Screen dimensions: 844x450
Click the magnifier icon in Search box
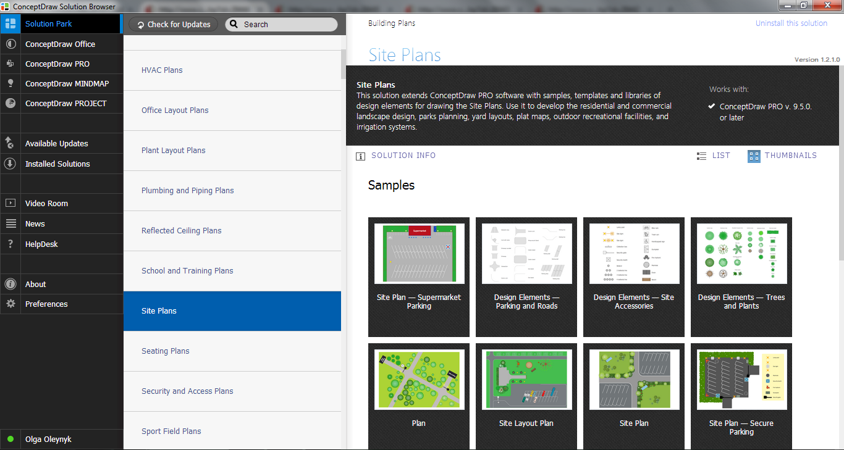tap(234, 24)
